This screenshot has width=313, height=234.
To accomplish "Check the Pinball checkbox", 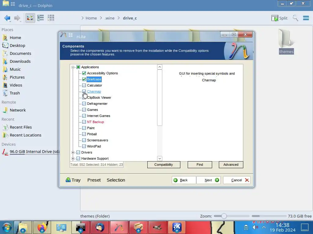I will (84, 134).
